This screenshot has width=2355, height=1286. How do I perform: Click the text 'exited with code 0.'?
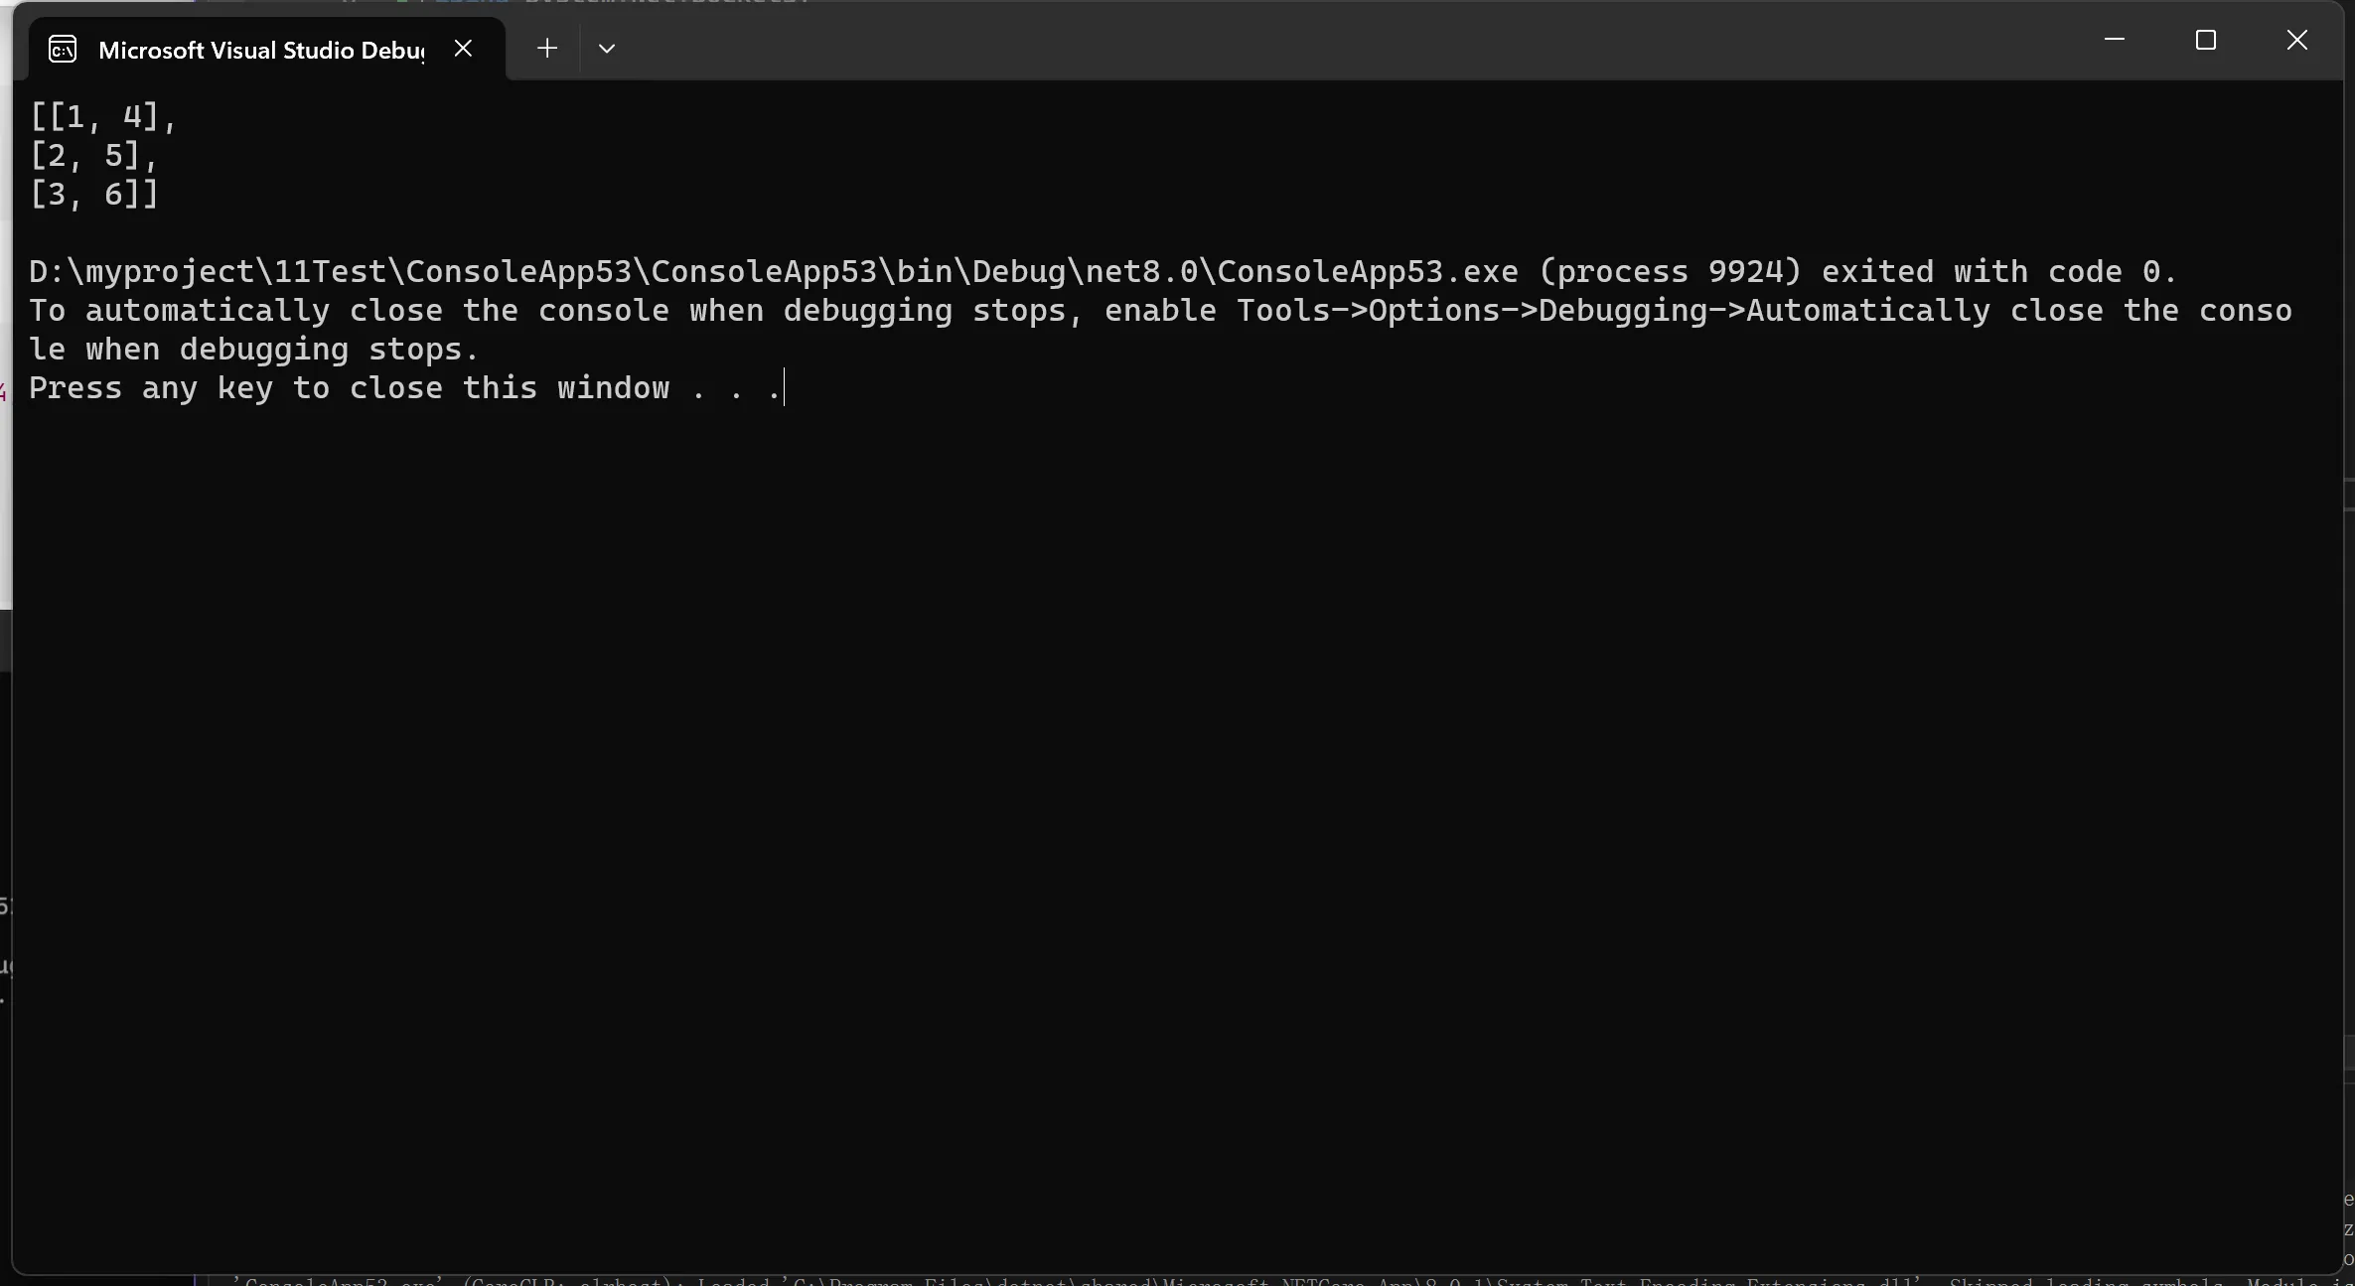click(1998, 271)
